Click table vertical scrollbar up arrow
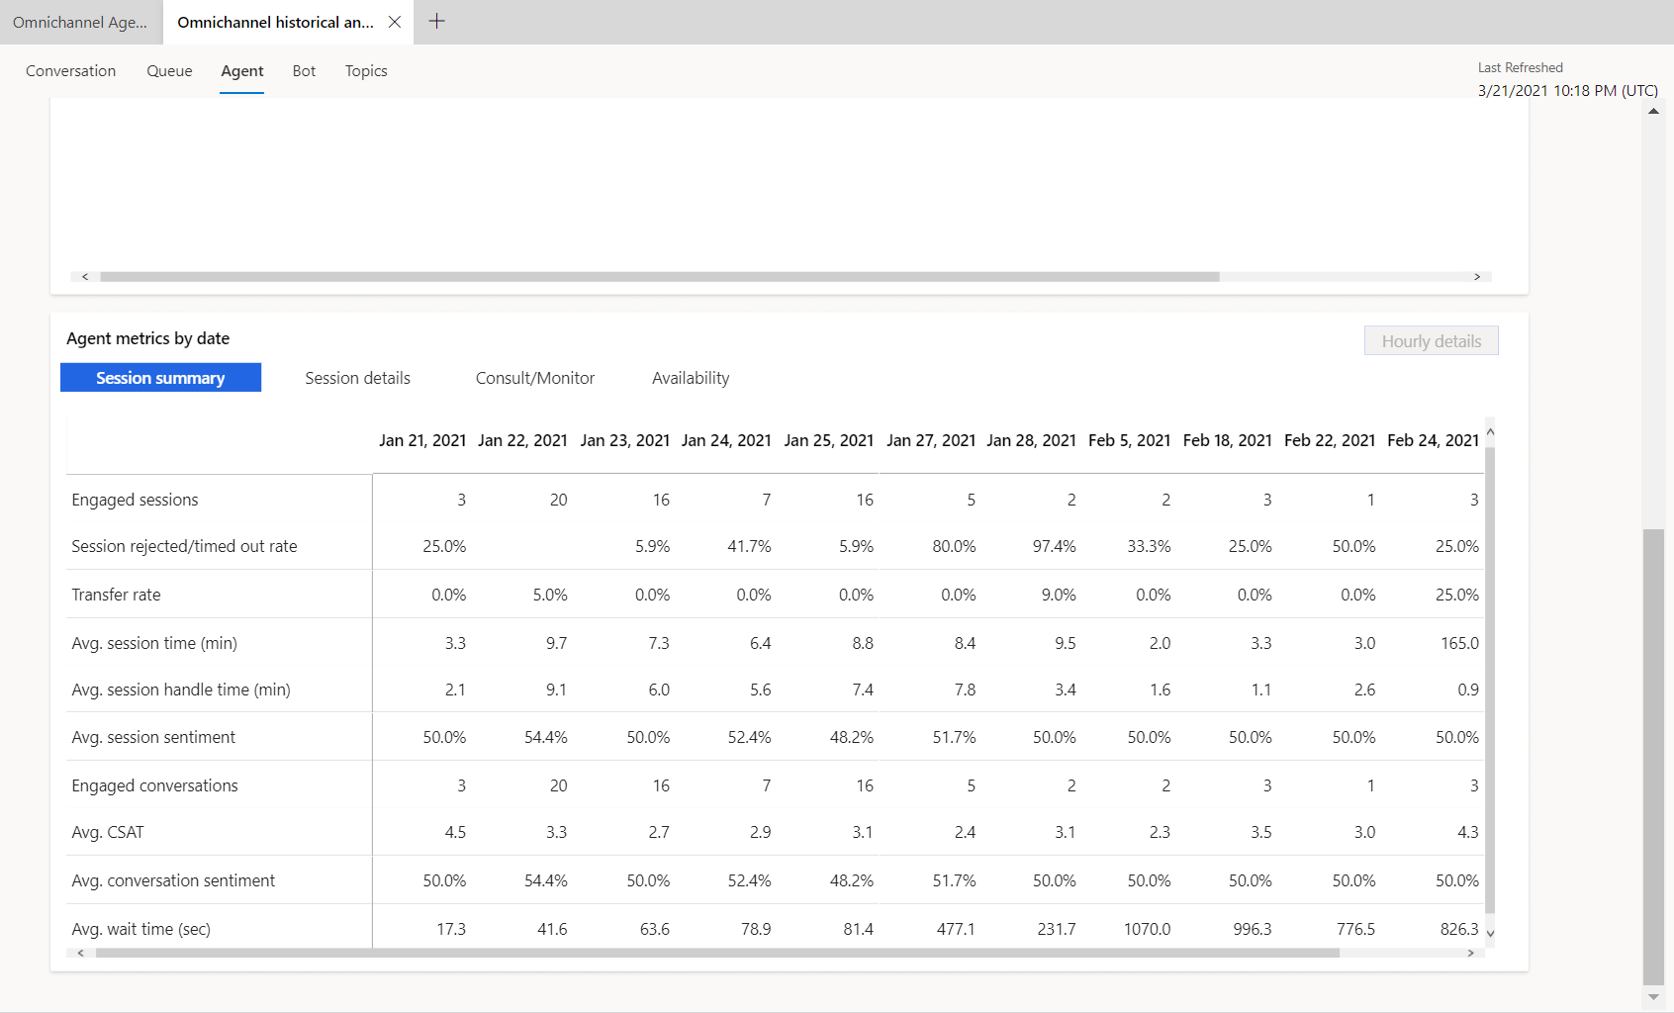 (1490, 432)
